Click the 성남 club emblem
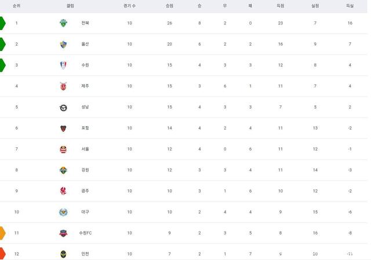Screen dimensions: 371x260 [63, 108]
